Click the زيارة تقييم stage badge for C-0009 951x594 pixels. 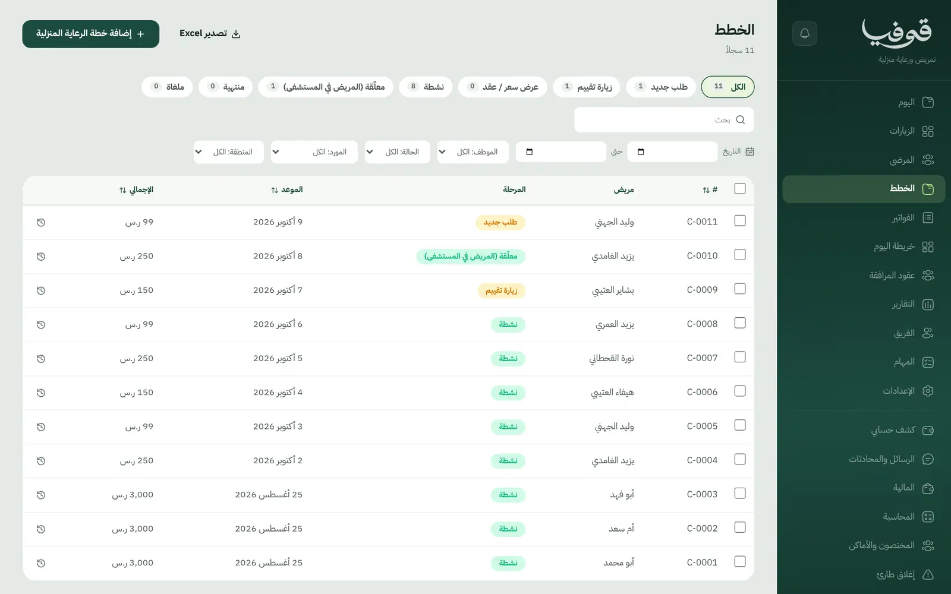point(502,290)
